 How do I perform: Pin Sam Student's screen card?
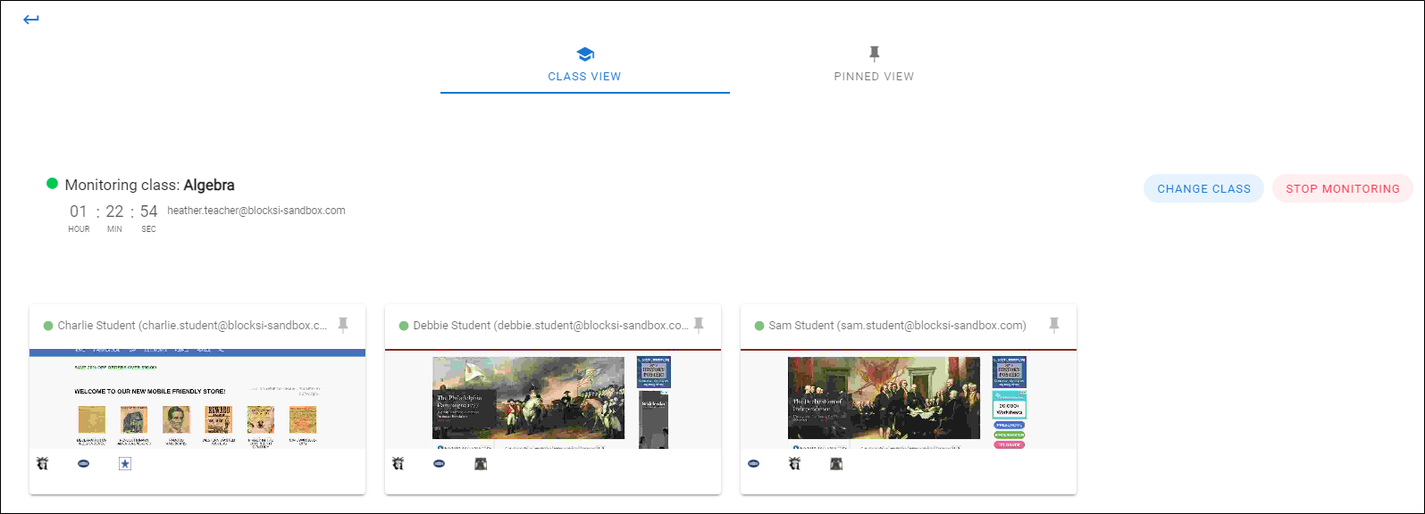click(x=1054, y=325)
